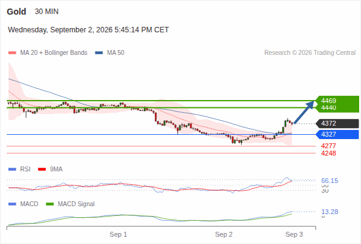Click the 'Sep 1' time axis label
This screenshot has height=244, width=361.
click(x=118, y=234)
